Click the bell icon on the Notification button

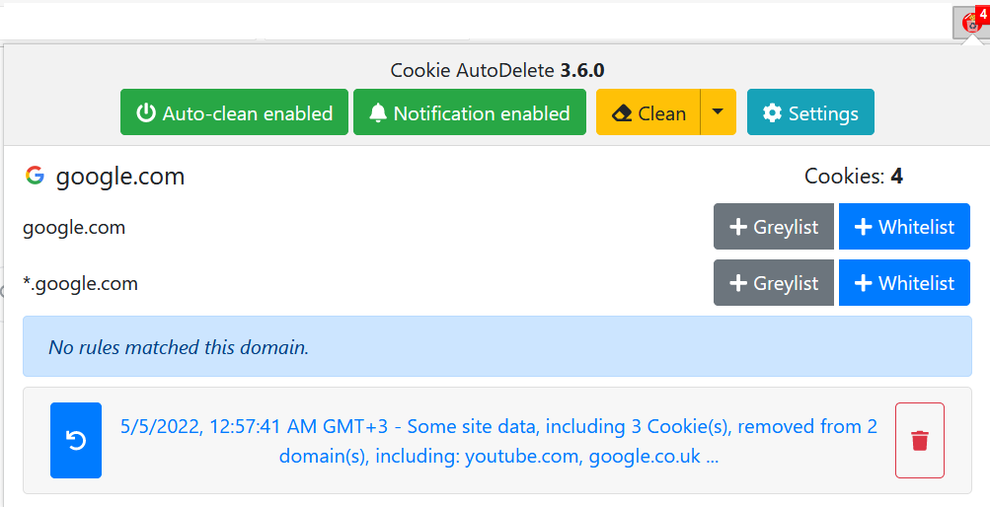pyautogui.click(x=378, y=112)
